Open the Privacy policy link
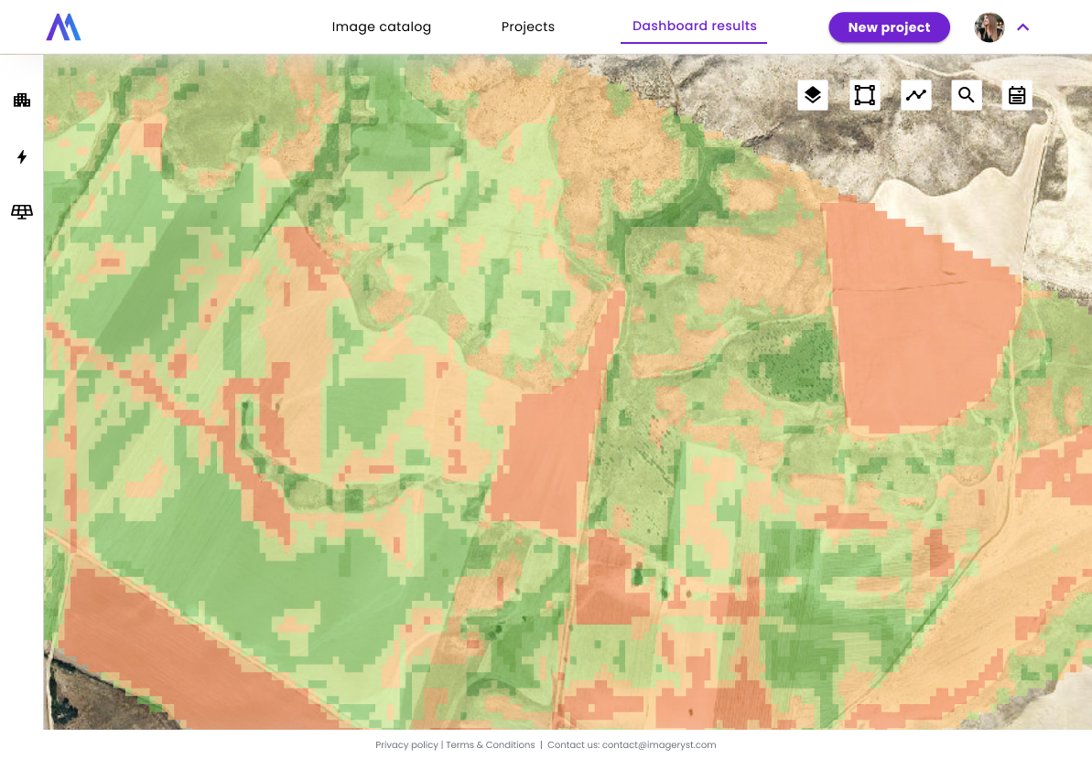The height and width of the screenshot is (759, 1092). [406, 744]
